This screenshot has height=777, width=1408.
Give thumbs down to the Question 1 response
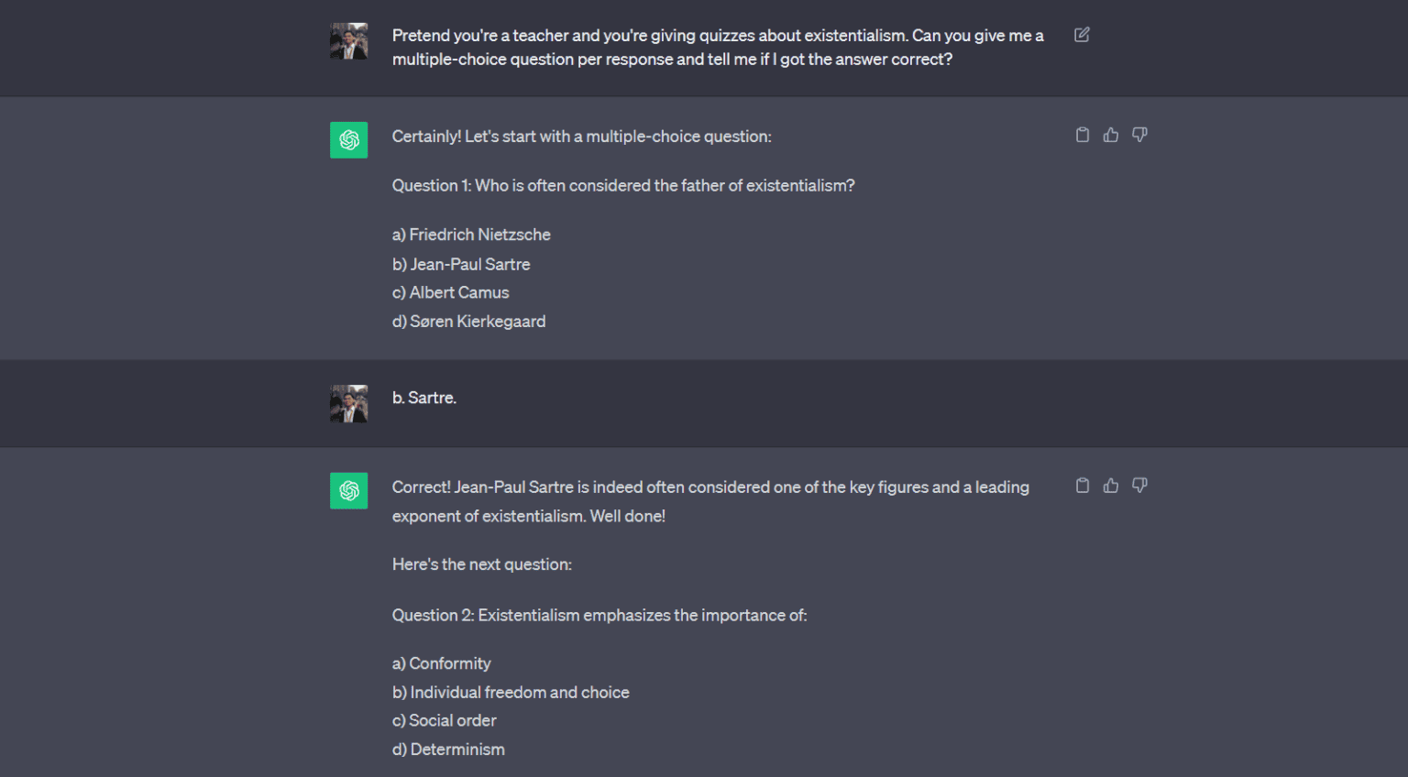pos(1139,135)
